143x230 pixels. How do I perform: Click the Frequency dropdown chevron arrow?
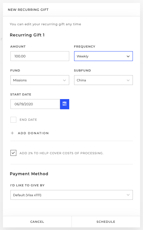(x=128, y=56)
